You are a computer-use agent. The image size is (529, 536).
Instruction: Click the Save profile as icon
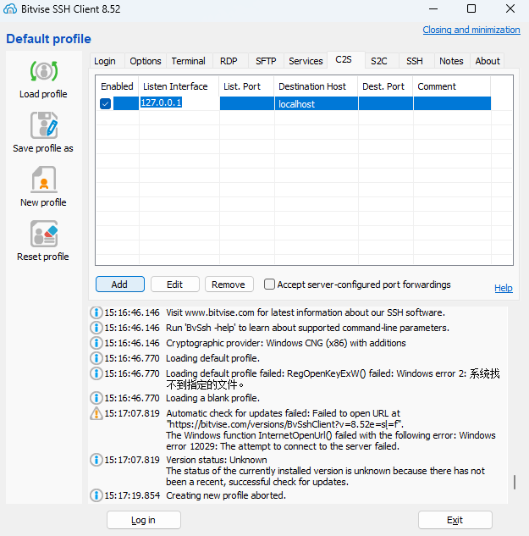coord(44,125)
